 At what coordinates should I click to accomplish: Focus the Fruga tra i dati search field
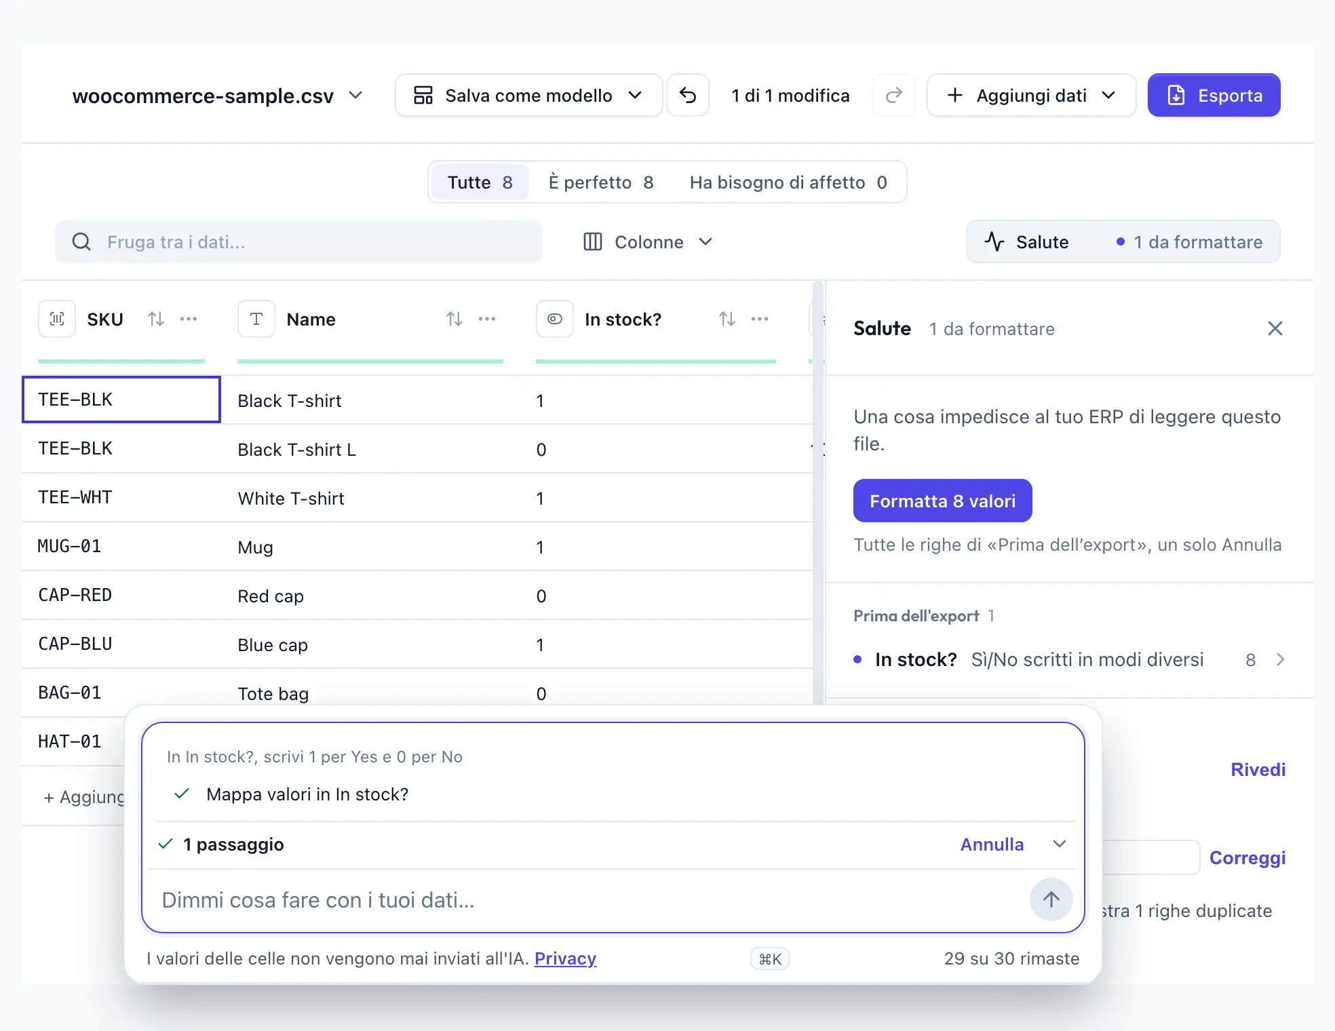tap(298, 241)
